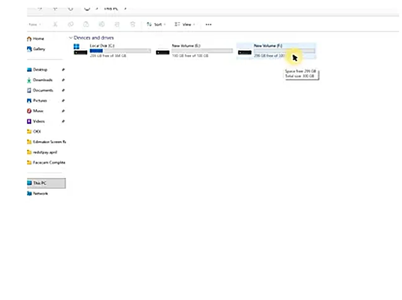Click the Delete trash icon in toolbar
The height and width of the screenshot is (300, 402).
tap(133, 24)
